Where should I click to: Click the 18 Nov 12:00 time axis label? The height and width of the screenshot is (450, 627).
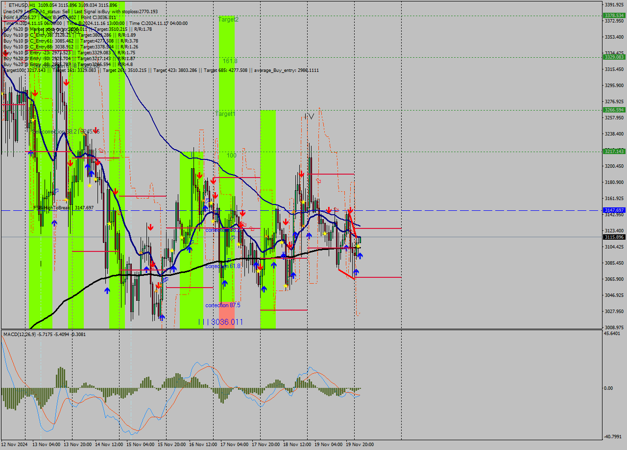[x=297, y=445]
